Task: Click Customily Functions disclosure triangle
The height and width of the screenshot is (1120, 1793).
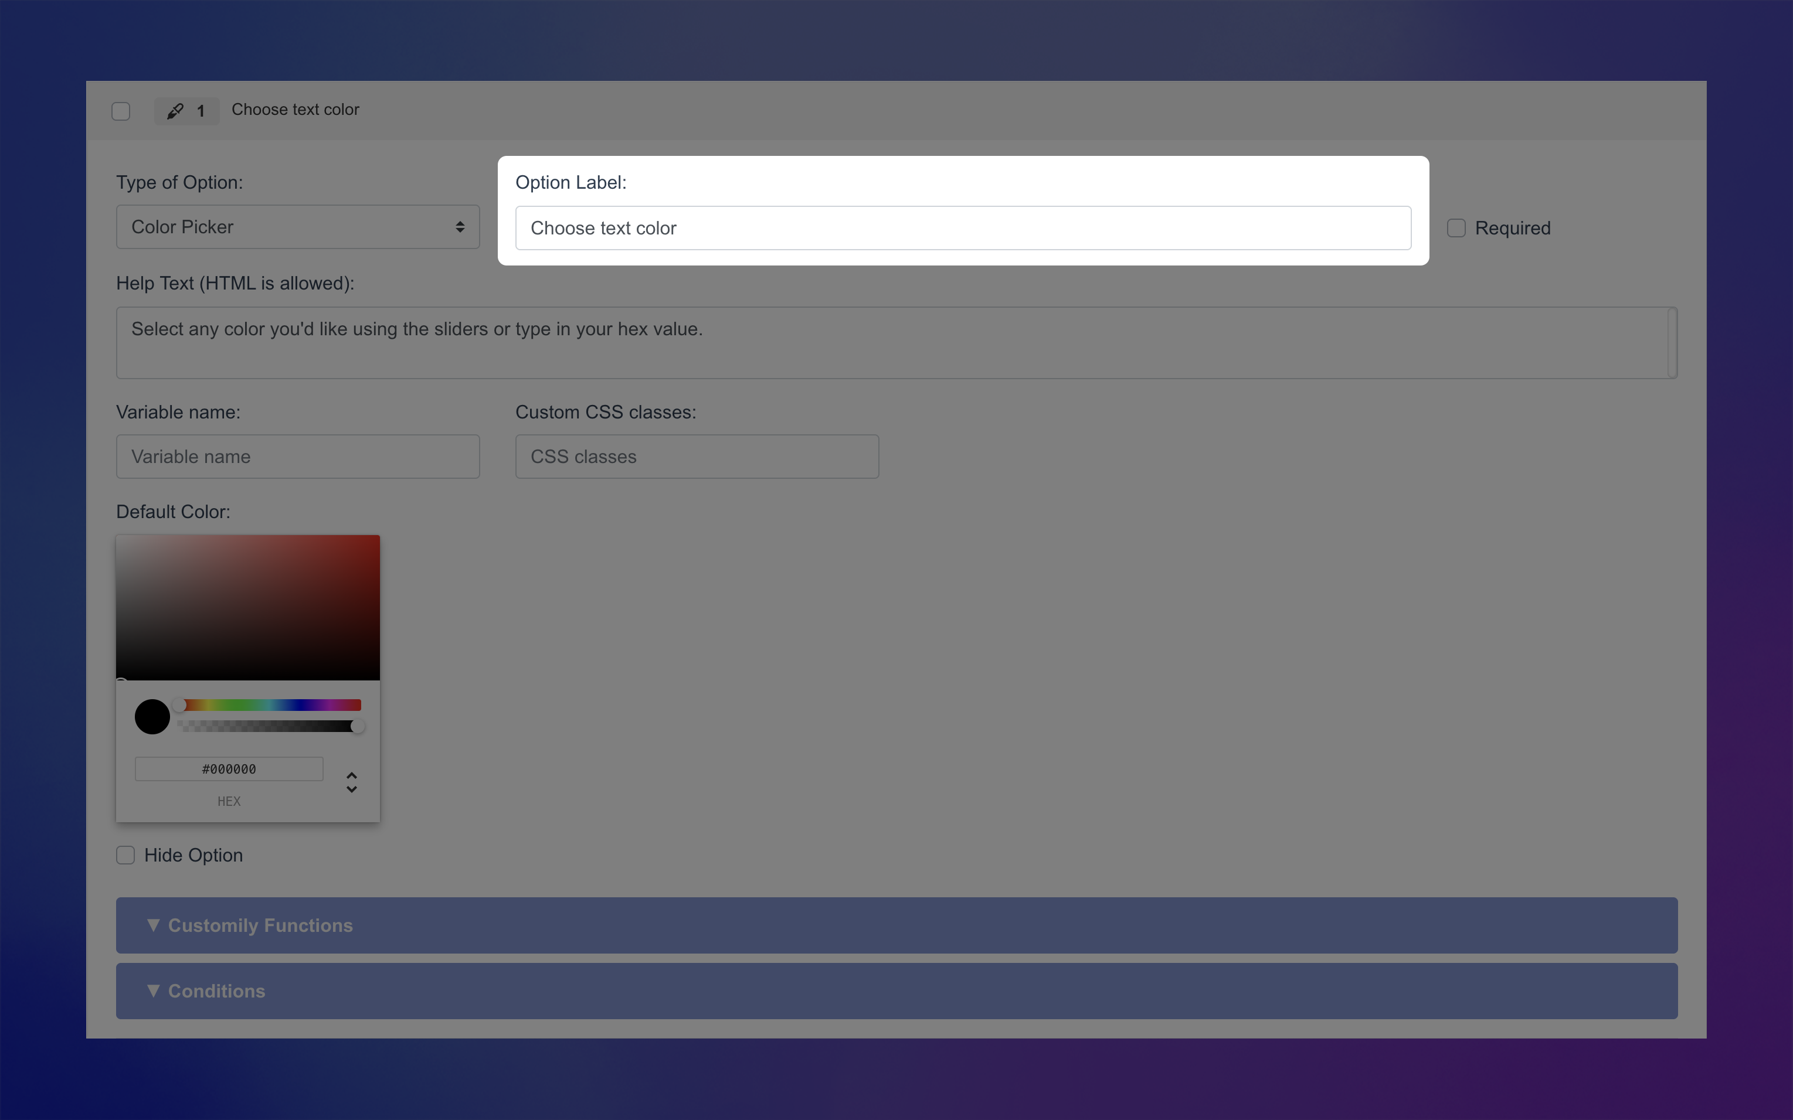Action: (154, 925)
